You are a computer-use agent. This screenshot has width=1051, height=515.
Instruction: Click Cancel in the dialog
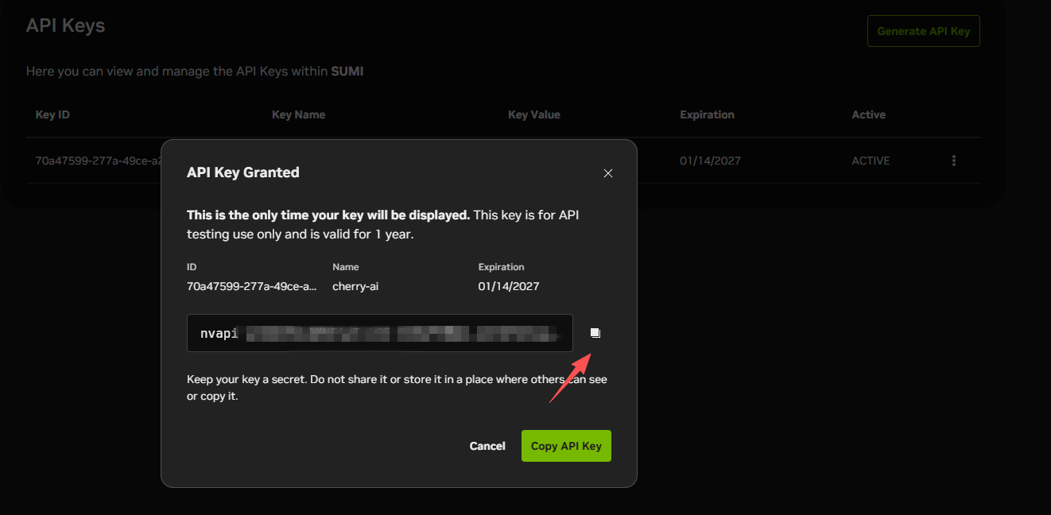tap(487, 446)
